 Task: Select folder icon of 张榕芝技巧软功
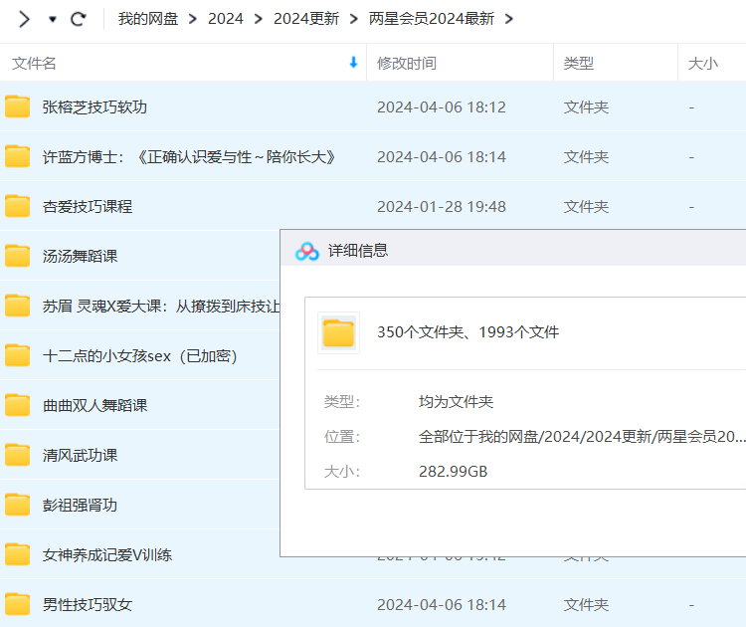click(18, 106)
